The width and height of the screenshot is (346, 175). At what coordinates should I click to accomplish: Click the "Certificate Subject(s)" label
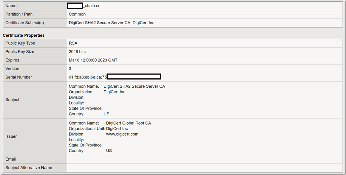25,23
